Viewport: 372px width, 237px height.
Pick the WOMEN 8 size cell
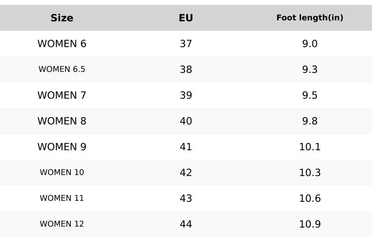[x=62, y=121]
